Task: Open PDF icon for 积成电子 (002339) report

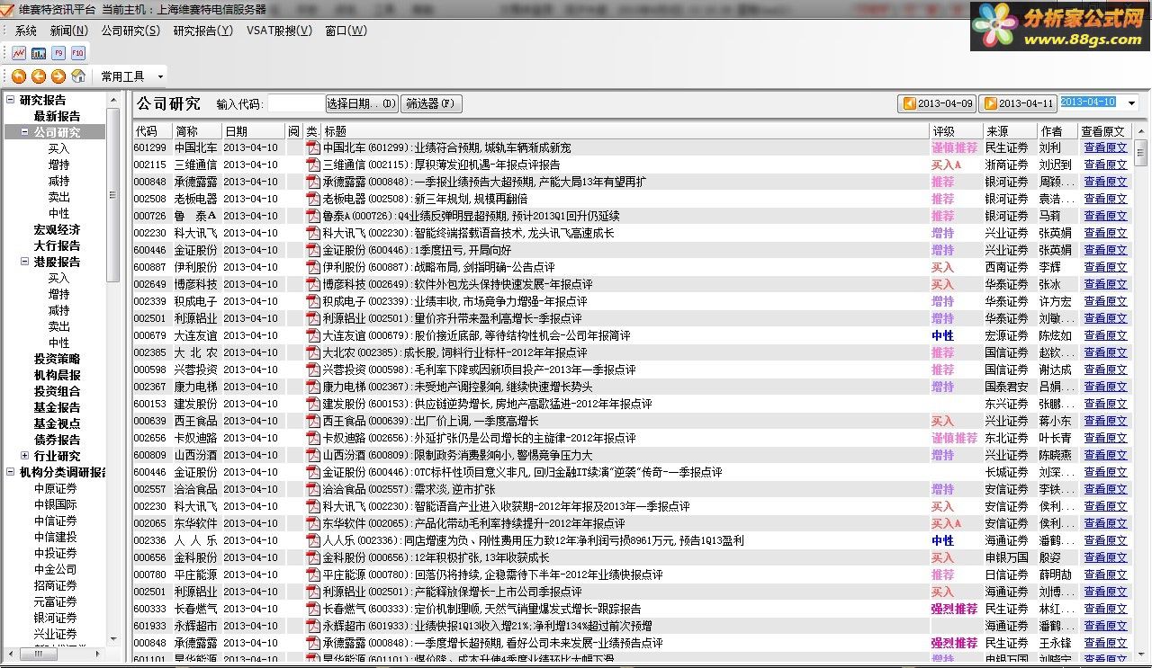Action: click(x=314, y=301)
